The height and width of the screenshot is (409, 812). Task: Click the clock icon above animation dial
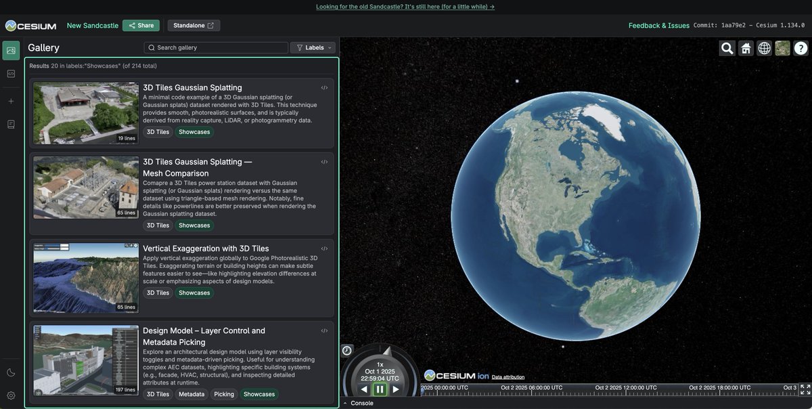tap(346, 350)
